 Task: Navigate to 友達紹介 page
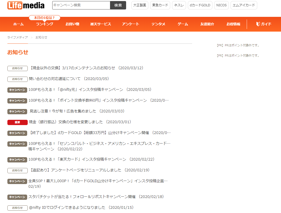[207, 24]
